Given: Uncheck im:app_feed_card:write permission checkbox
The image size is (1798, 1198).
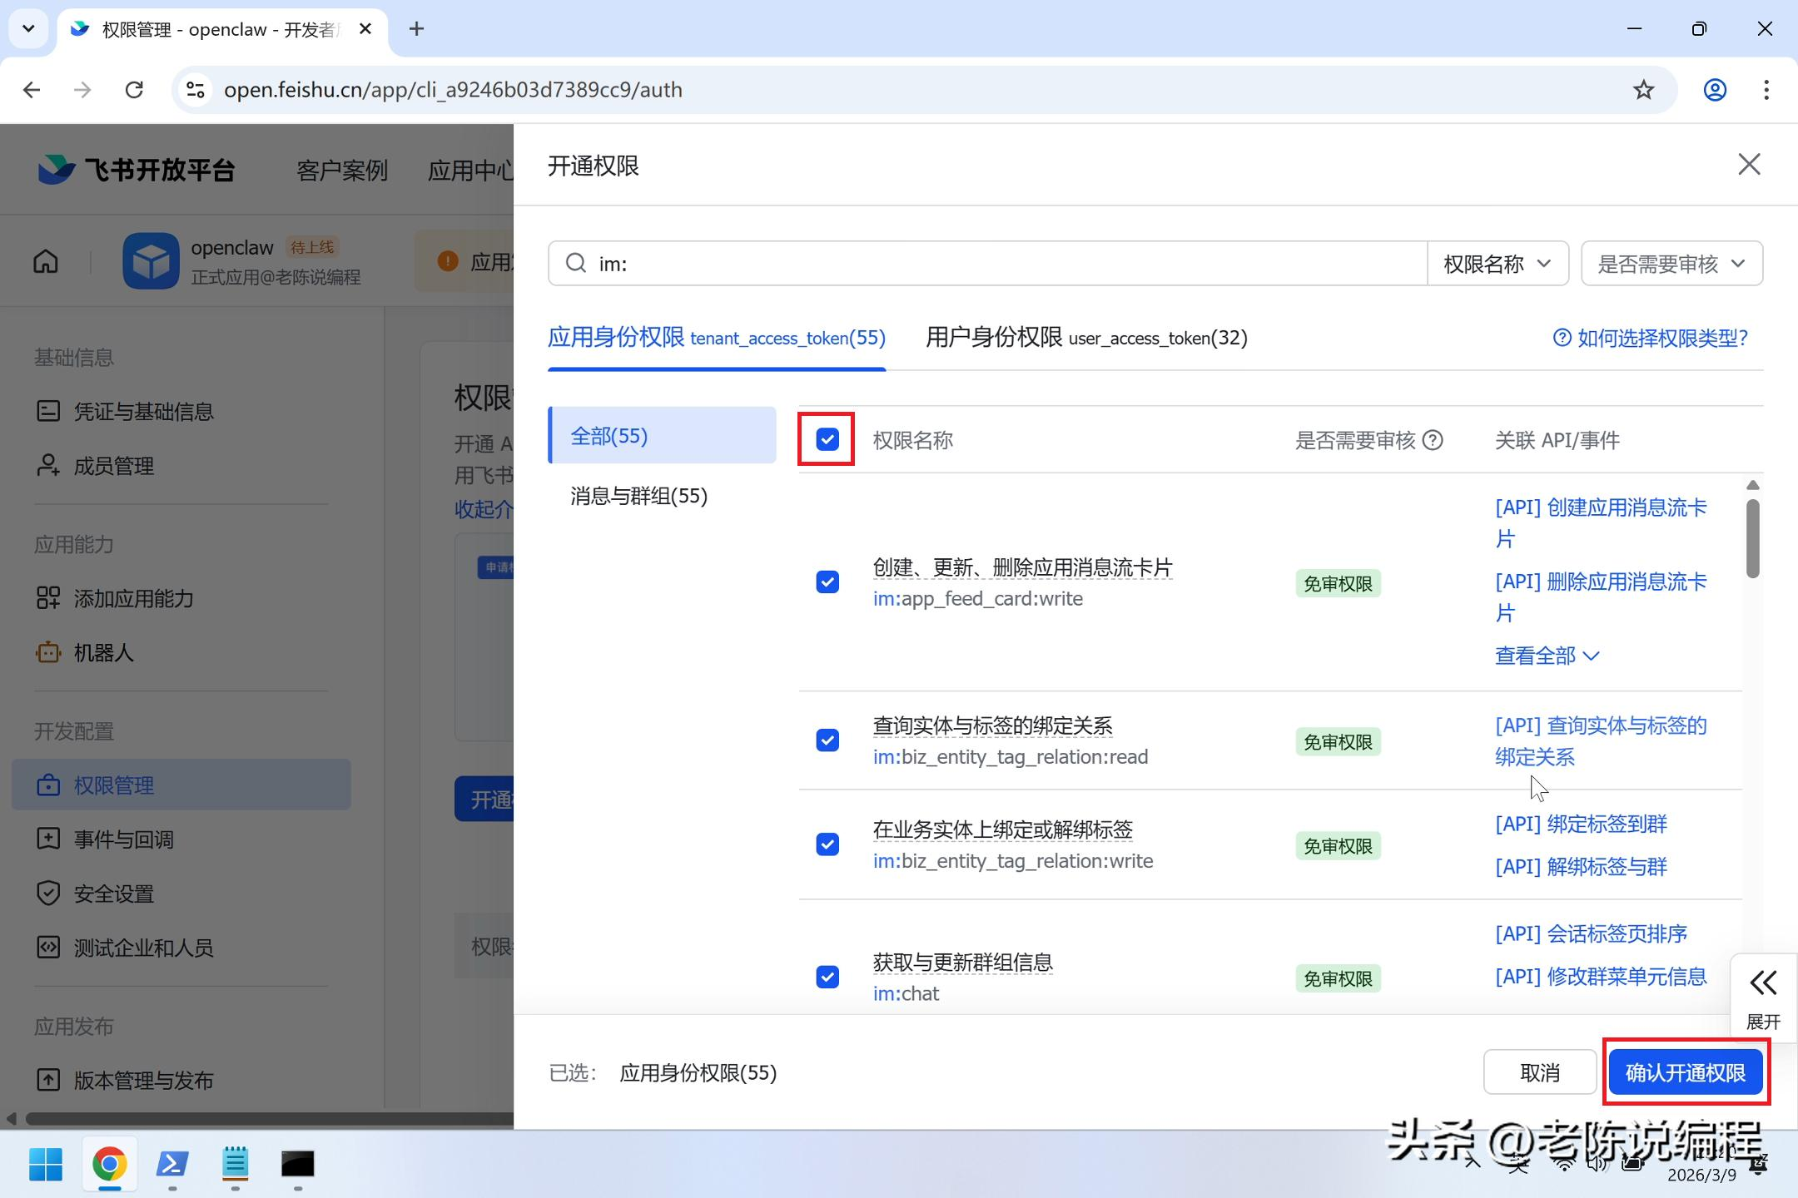Looking at the screenshot, I should (x=827, y=582).
